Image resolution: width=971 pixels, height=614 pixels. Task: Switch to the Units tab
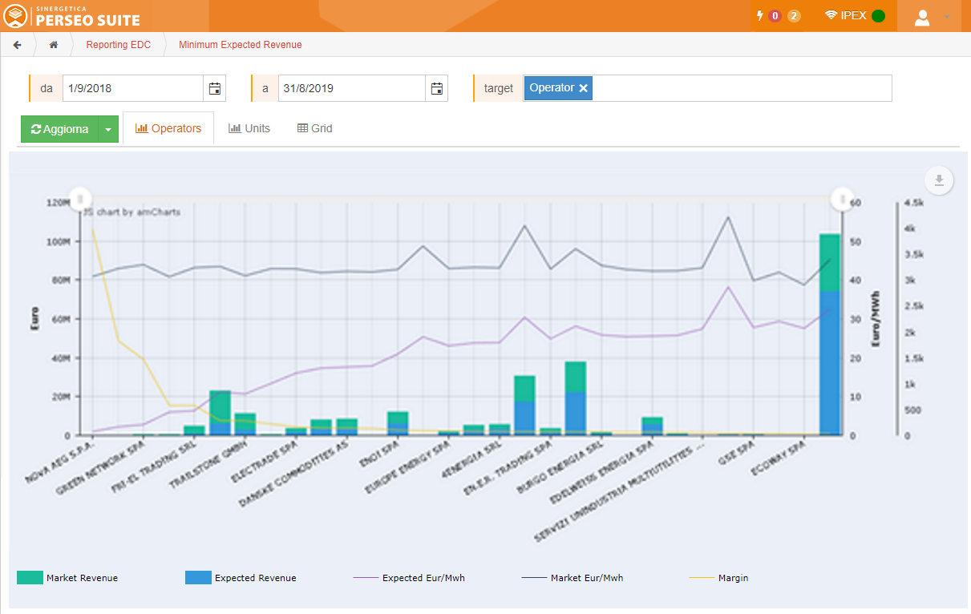pyautogui.click(x=249, y=128)
